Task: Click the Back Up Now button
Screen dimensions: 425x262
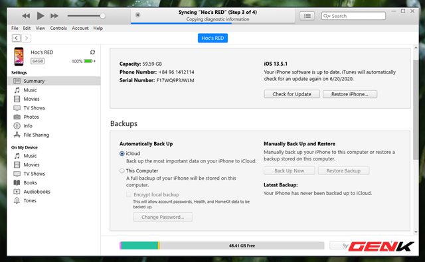Action: pyautogui.click(x=290, y=170)
